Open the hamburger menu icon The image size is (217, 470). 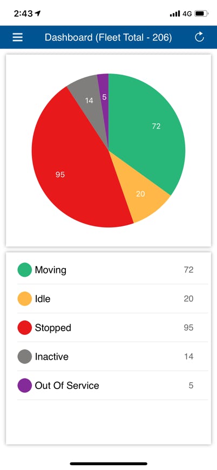pos(18,37)
